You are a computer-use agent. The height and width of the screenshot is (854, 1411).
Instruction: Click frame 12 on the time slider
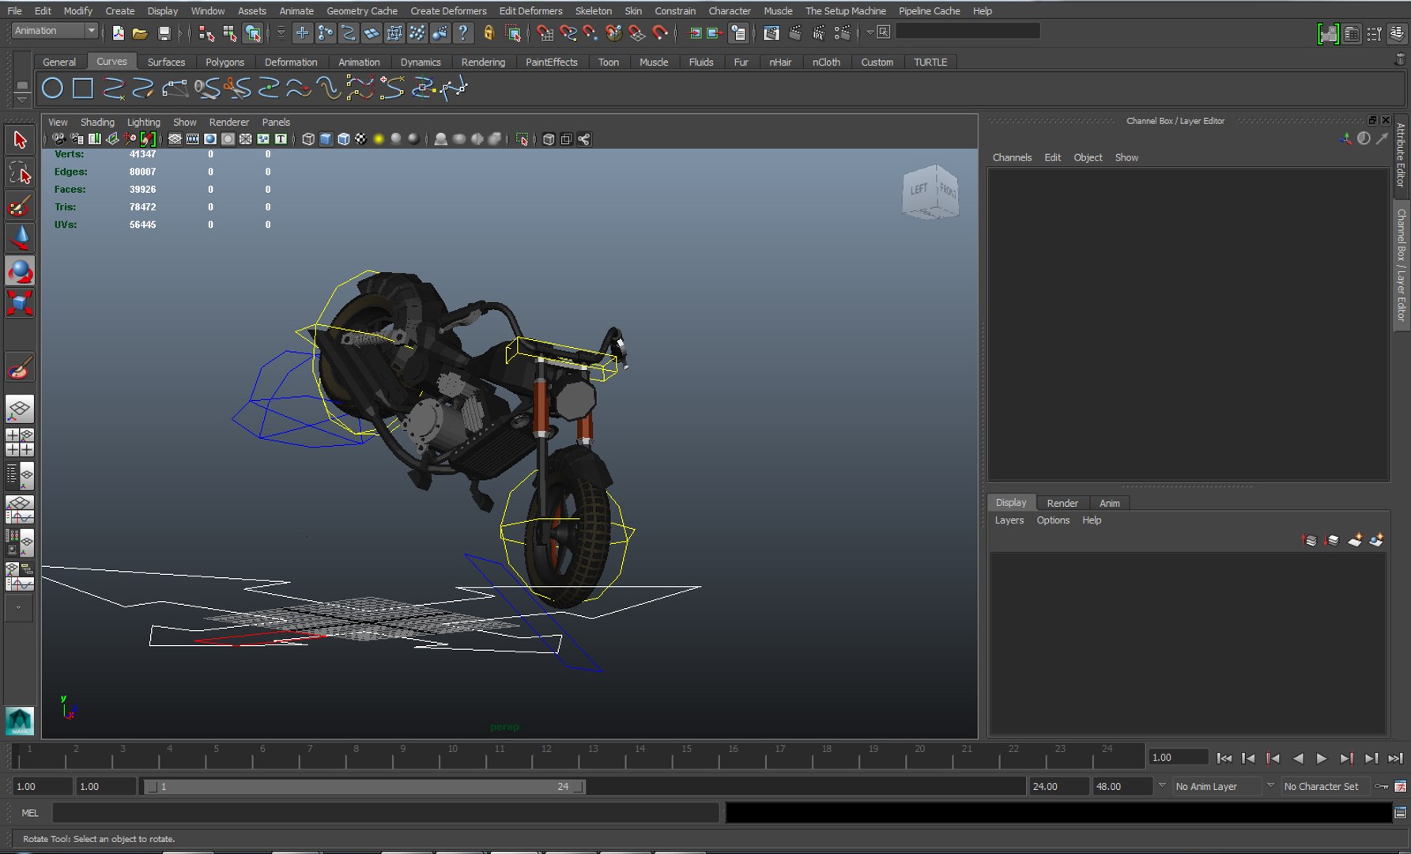(546, 757)
